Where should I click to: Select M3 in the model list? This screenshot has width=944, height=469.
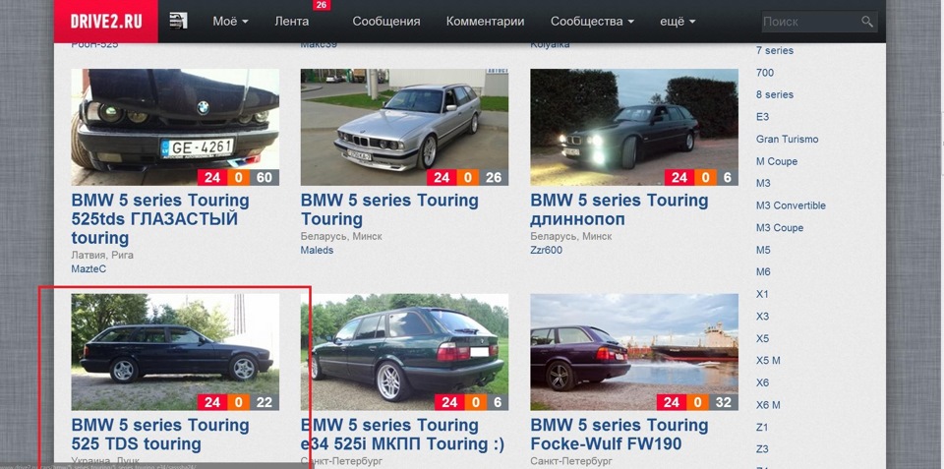[x=763, y=183]
